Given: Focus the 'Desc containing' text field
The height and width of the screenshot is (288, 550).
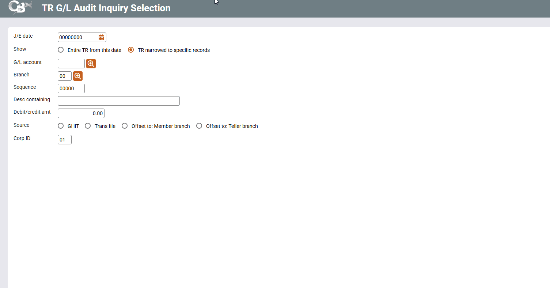Looking at the screenshot, I should pos(119,101).
